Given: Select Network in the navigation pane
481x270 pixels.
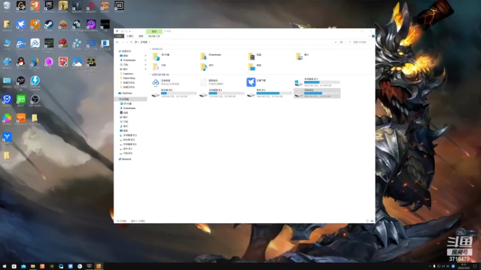Looking at the screenshot, I should pyautogui.click(x=126, y=159).
